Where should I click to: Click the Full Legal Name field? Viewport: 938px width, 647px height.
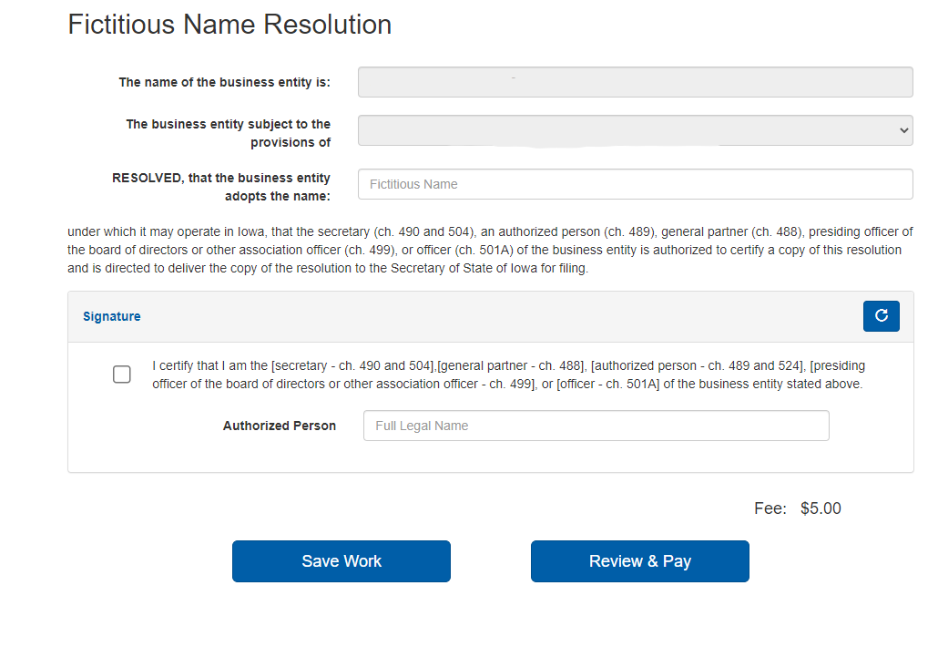(596, 425)
